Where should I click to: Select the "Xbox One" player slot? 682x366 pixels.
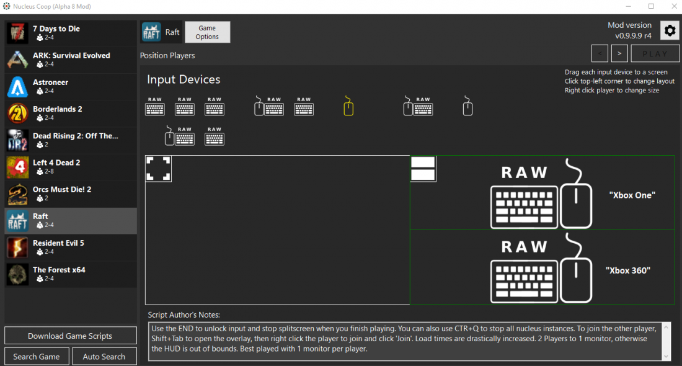[x=542, y=193]
